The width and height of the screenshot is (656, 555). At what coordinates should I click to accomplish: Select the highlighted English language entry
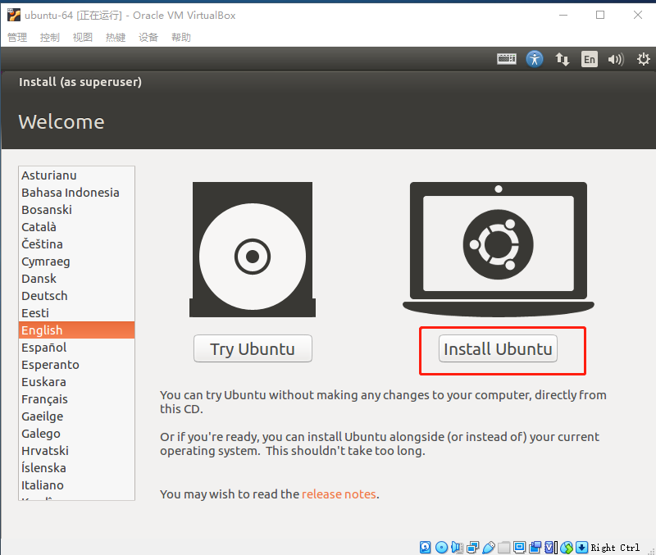[76, 330]
